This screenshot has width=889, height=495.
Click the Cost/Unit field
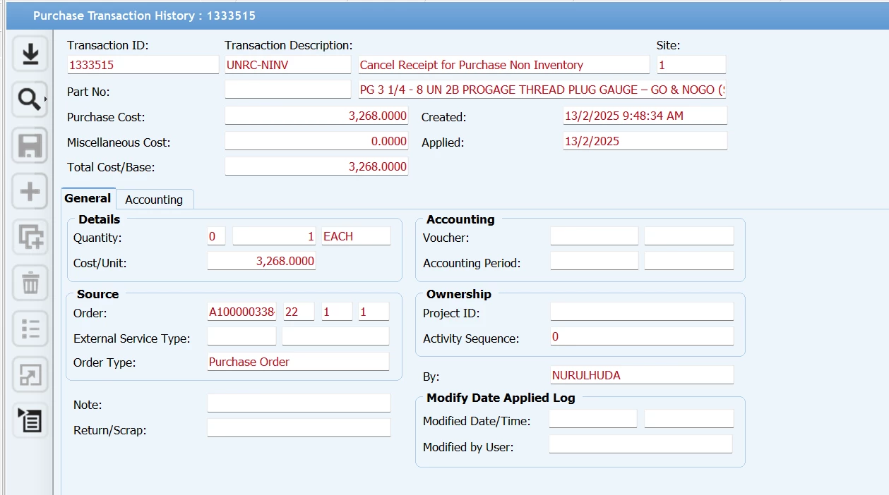pyautogui.click(x=261, y=261)
